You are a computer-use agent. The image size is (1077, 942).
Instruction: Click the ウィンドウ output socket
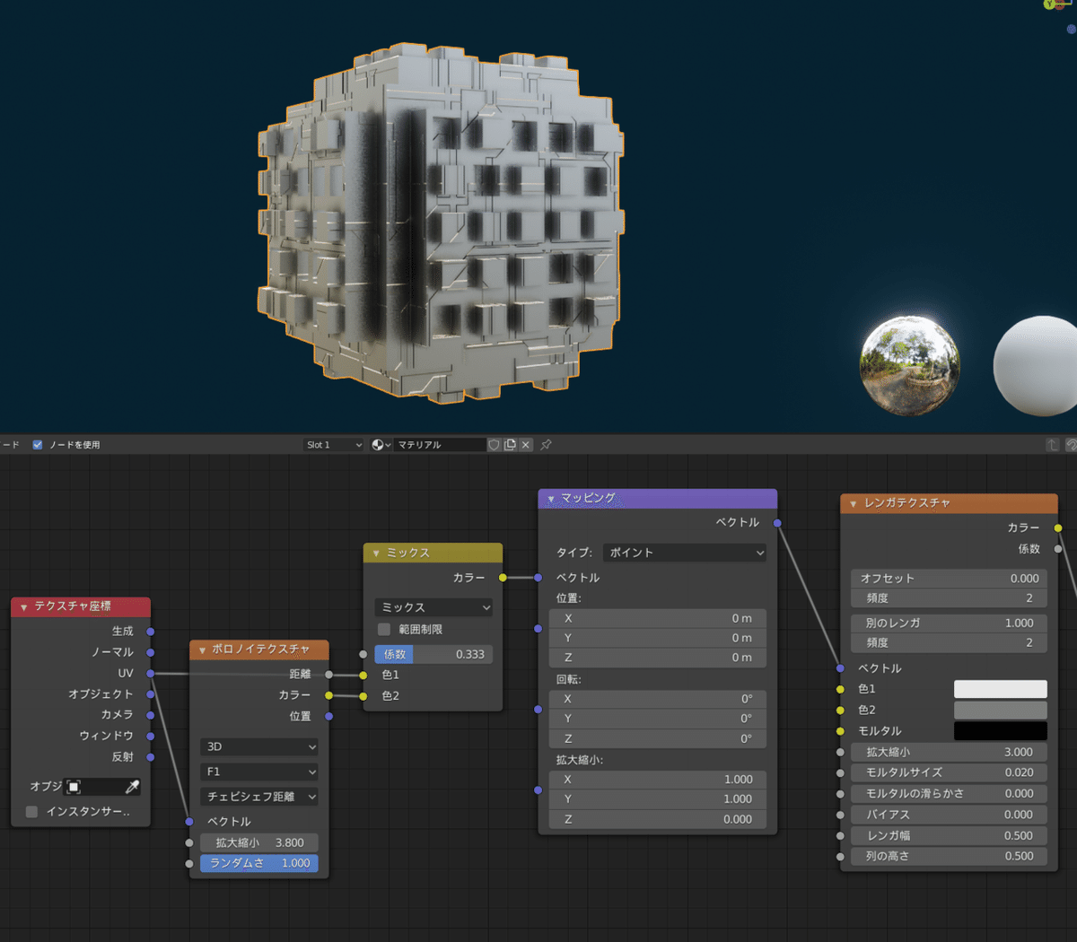[150, 736]
